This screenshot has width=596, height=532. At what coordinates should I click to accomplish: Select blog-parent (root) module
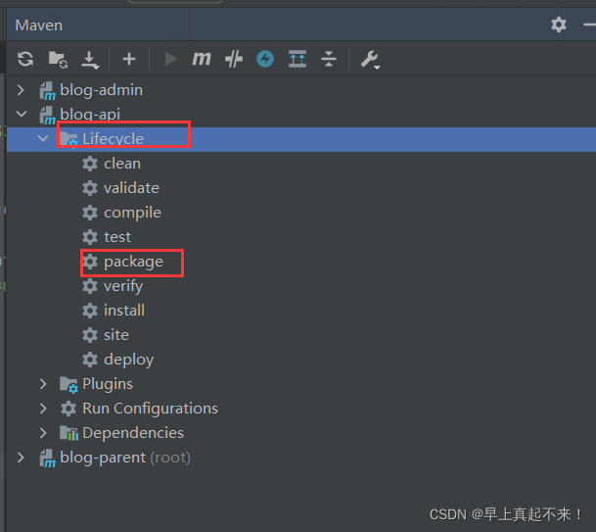click(125, 458)
